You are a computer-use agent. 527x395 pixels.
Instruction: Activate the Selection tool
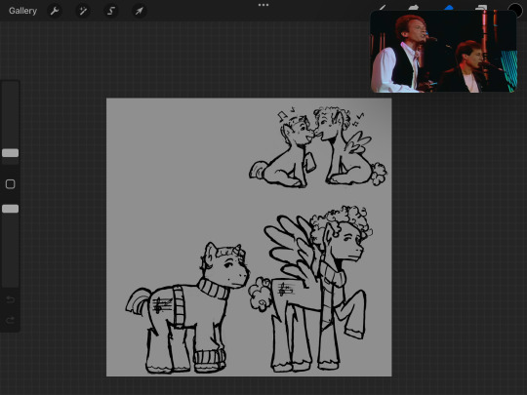[111, 11]
